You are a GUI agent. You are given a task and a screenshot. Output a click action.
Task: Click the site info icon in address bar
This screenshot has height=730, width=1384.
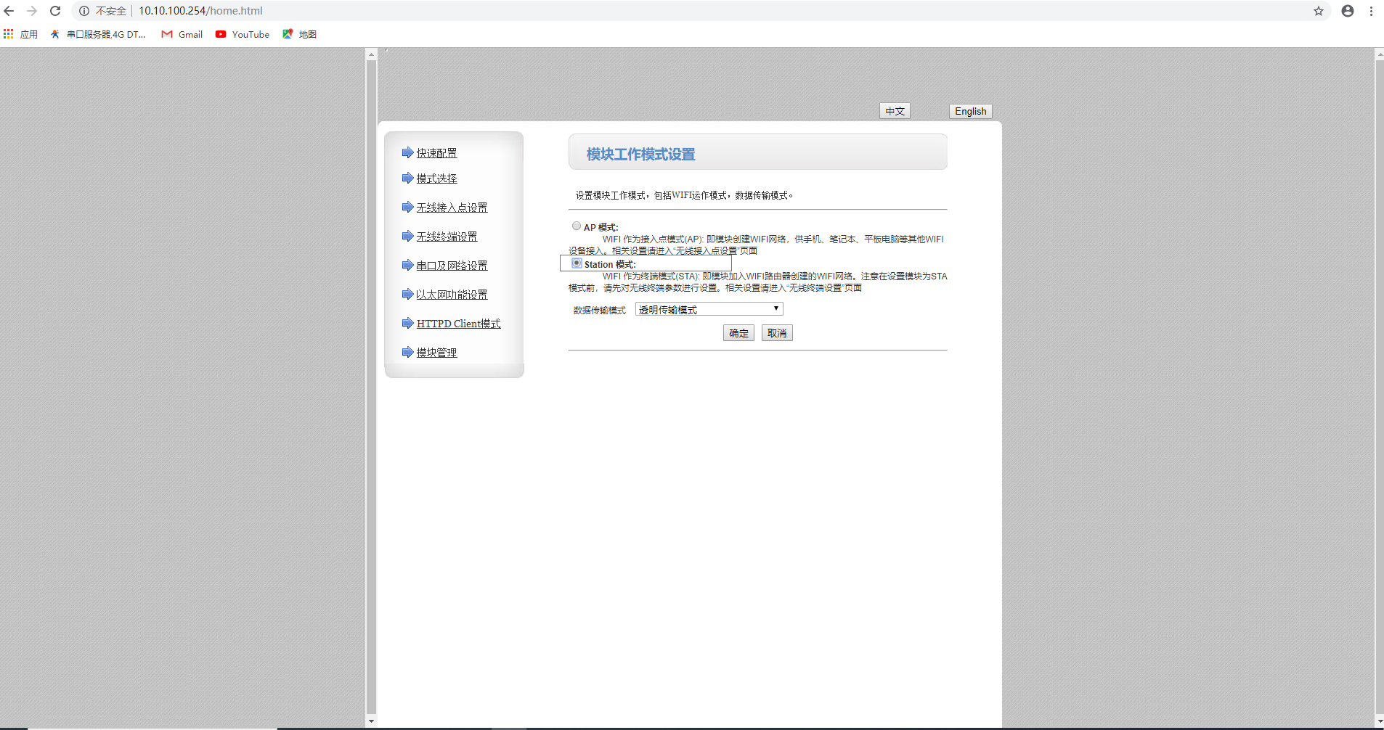tap(84, 11)
